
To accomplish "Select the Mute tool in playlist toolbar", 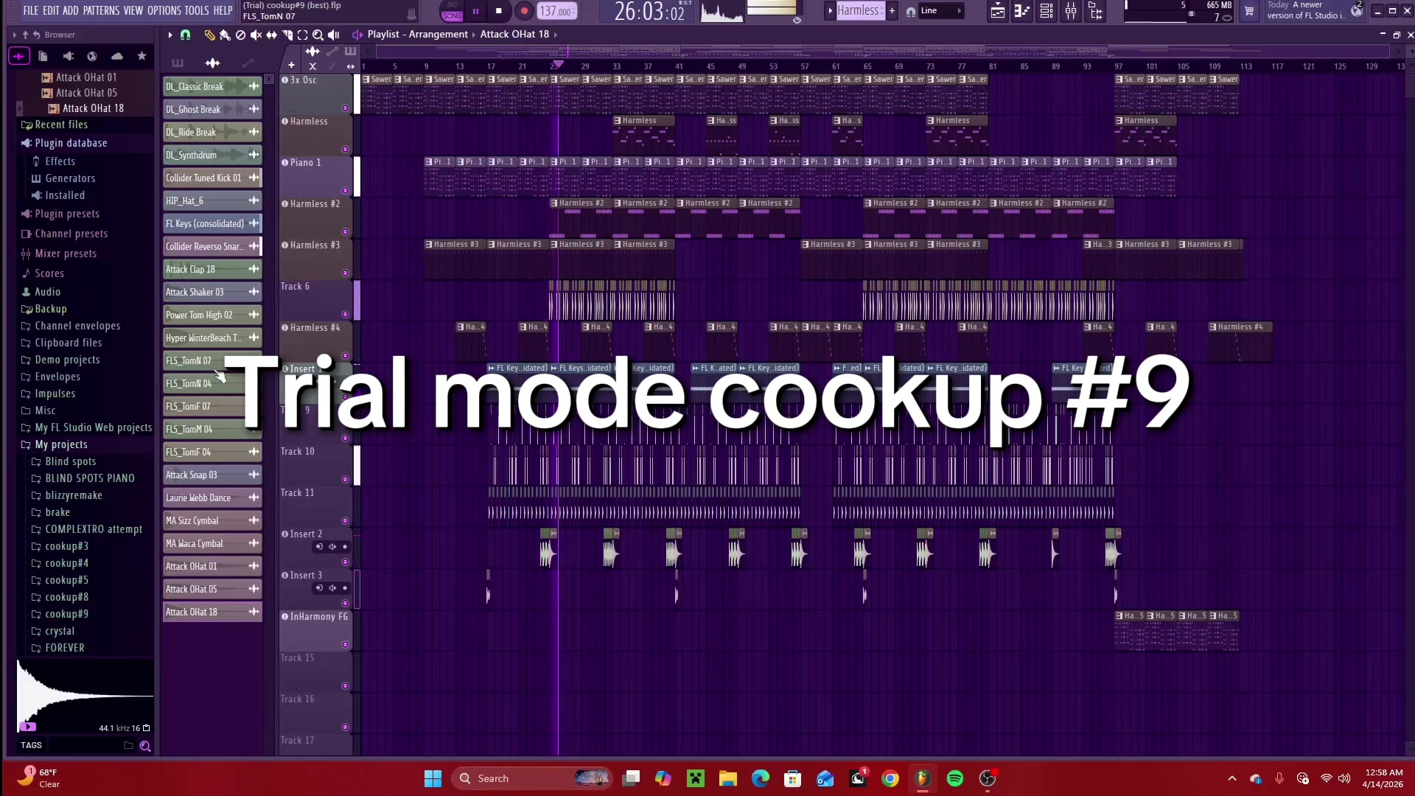I will point(256,35).
